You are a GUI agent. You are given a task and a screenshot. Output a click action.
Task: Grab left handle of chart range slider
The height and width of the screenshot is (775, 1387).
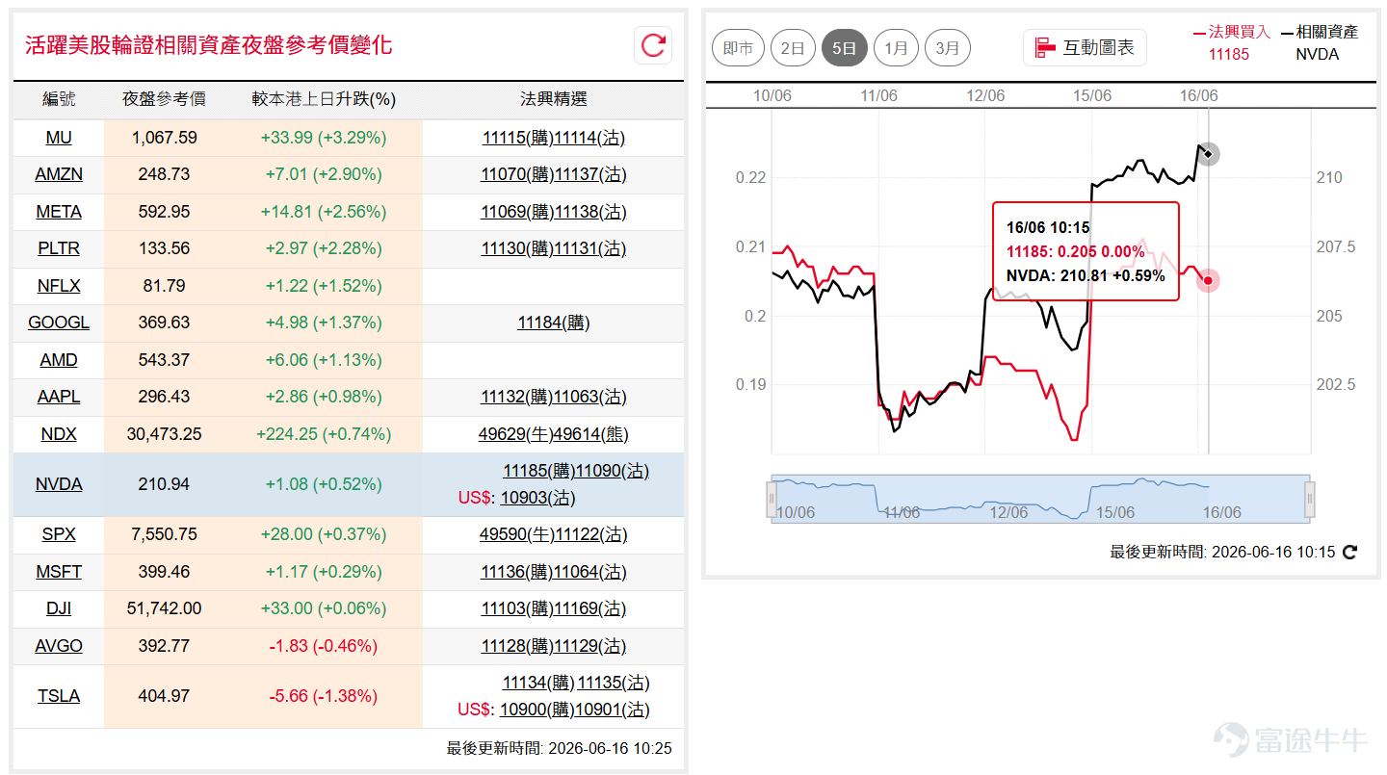(771, 499)
